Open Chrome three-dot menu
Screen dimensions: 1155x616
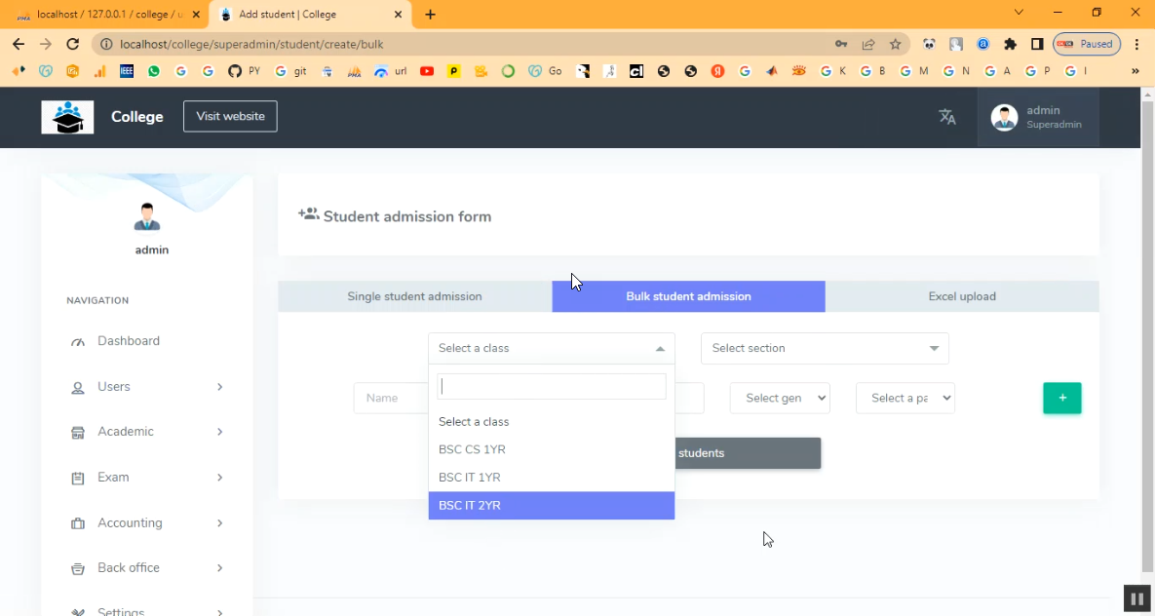tap(1136, 44)
